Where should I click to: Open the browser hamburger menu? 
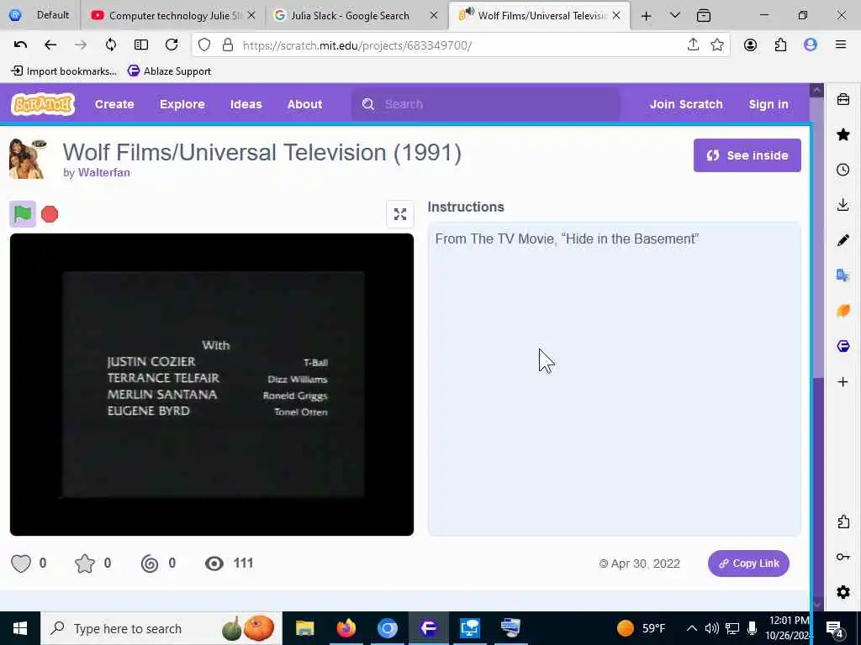(x=841, y=45)
